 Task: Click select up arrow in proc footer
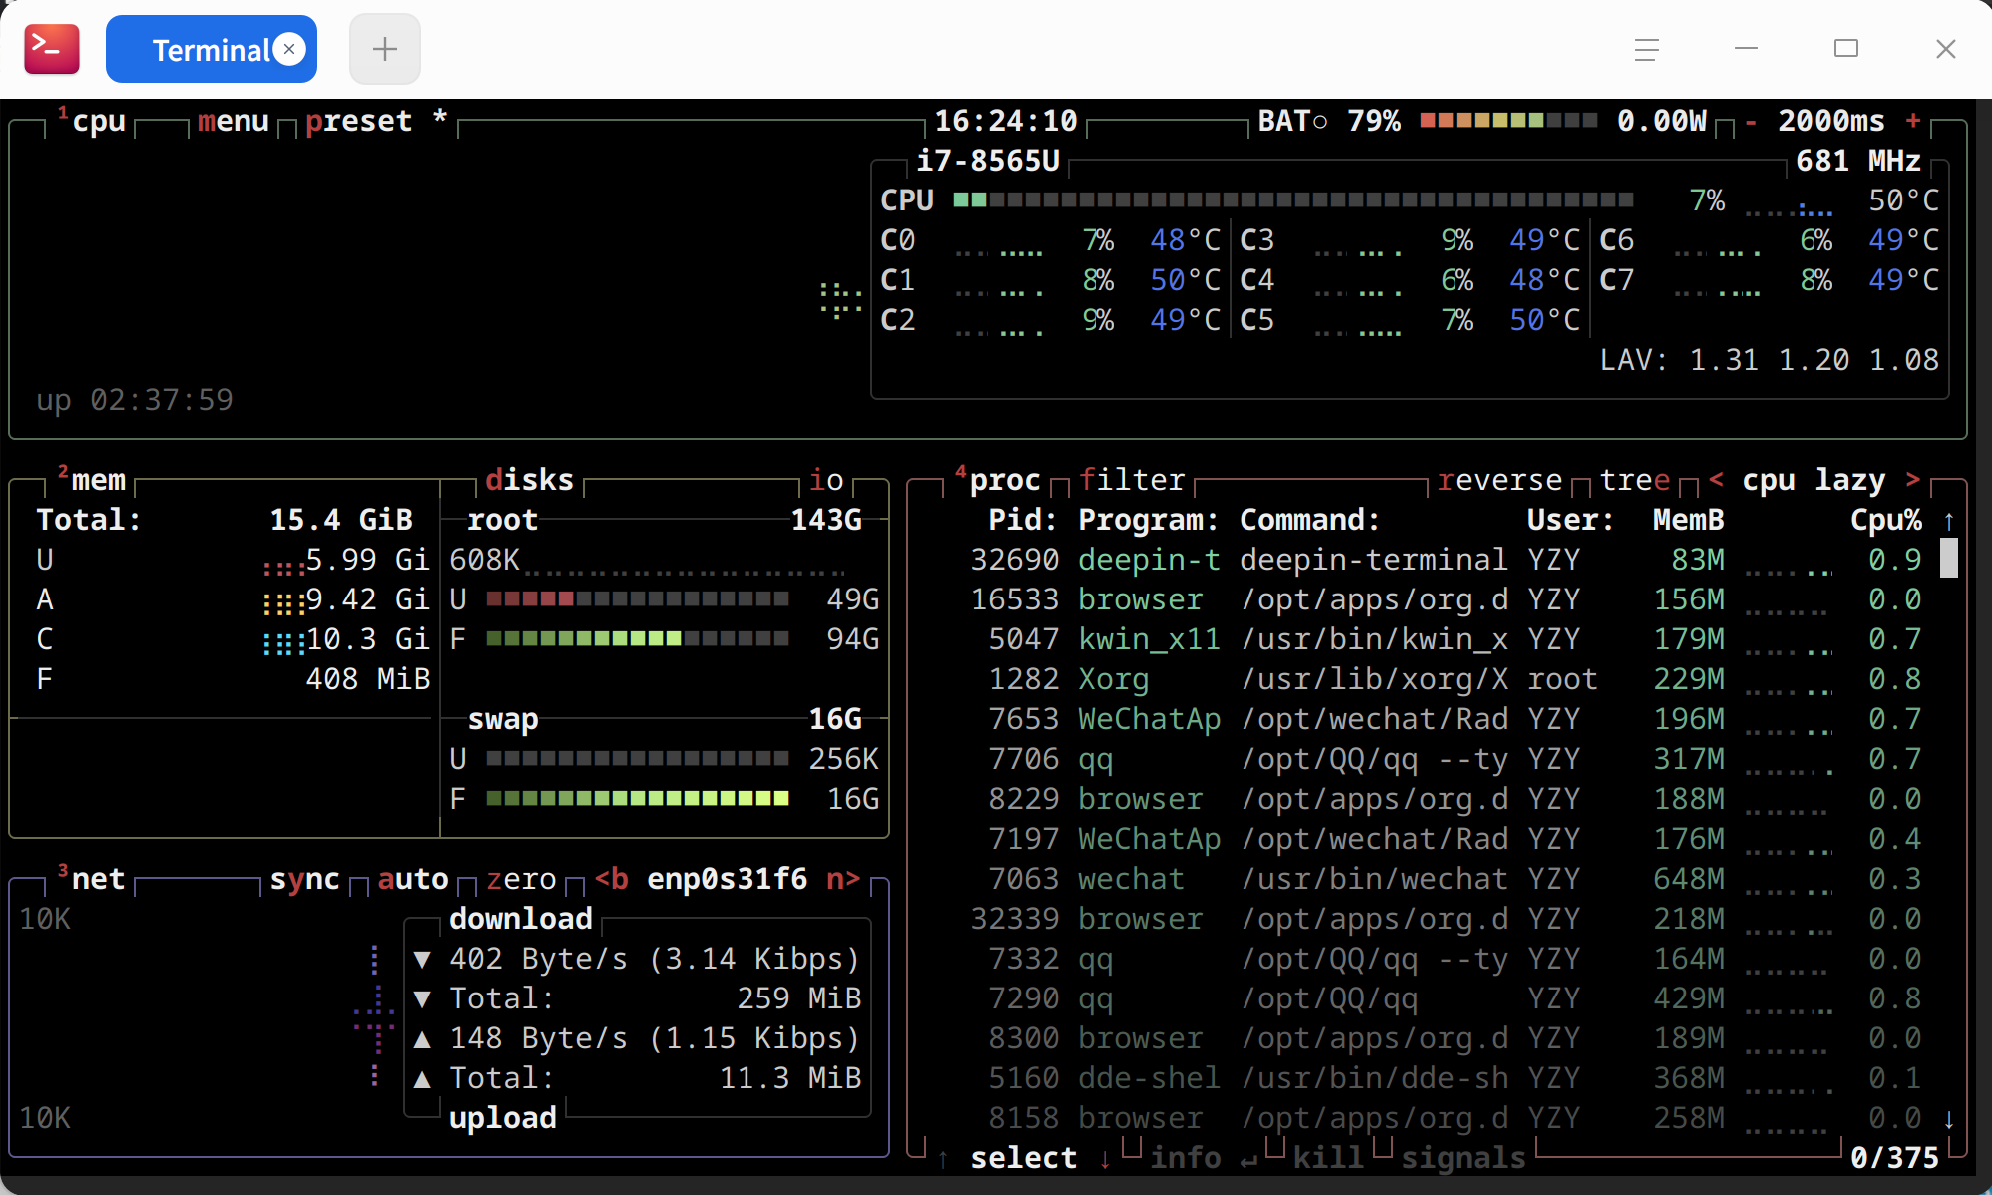pos(943,1158)
